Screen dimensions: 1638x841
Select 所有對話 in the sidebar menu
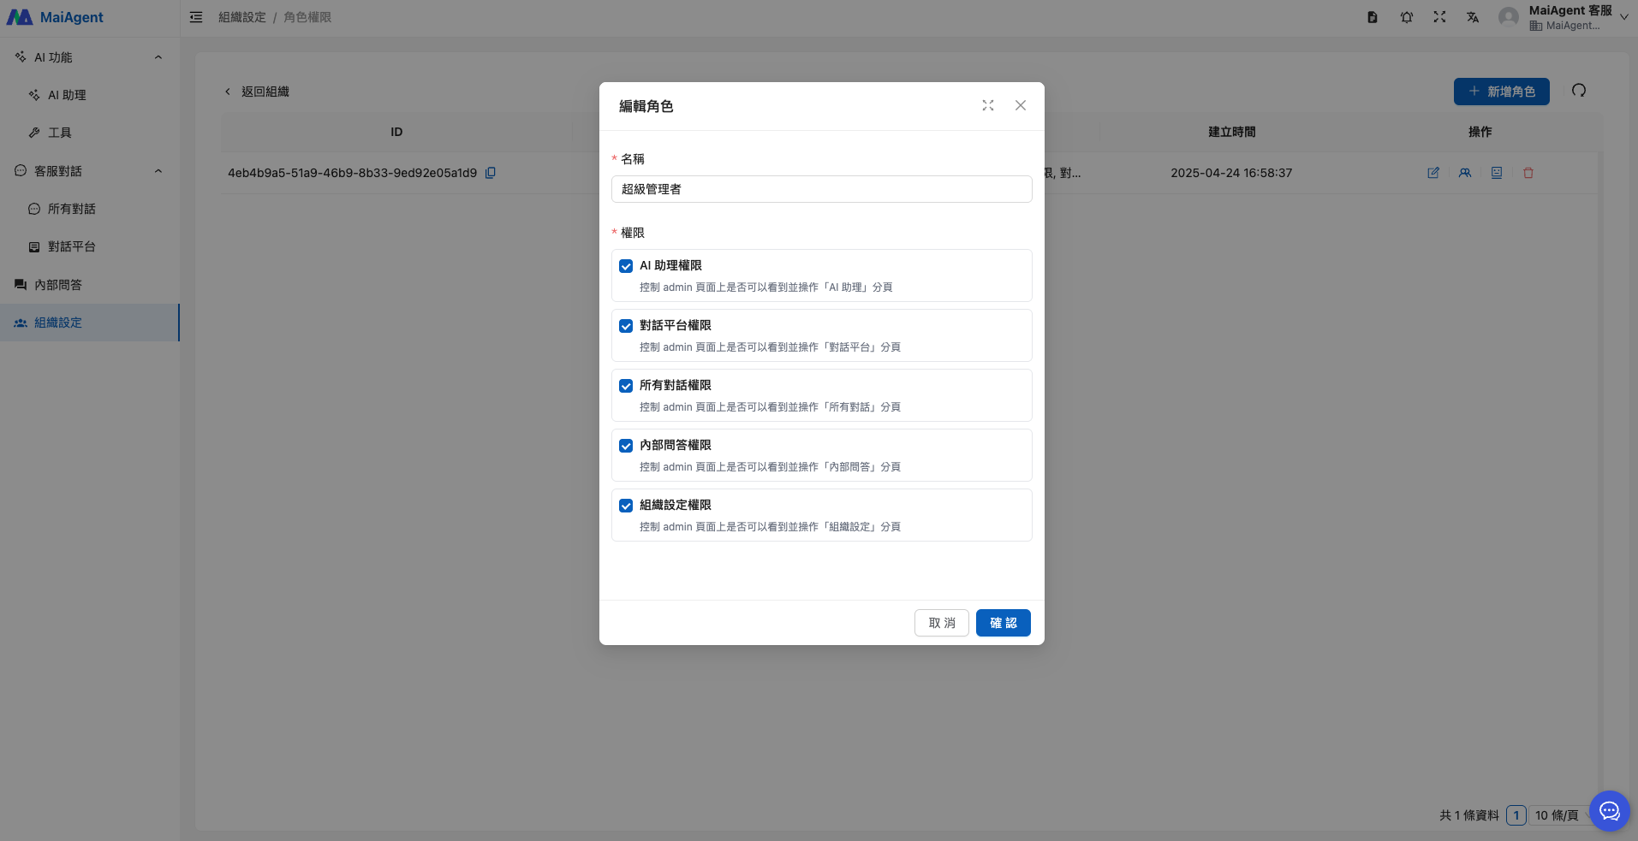tap(72, 209)
